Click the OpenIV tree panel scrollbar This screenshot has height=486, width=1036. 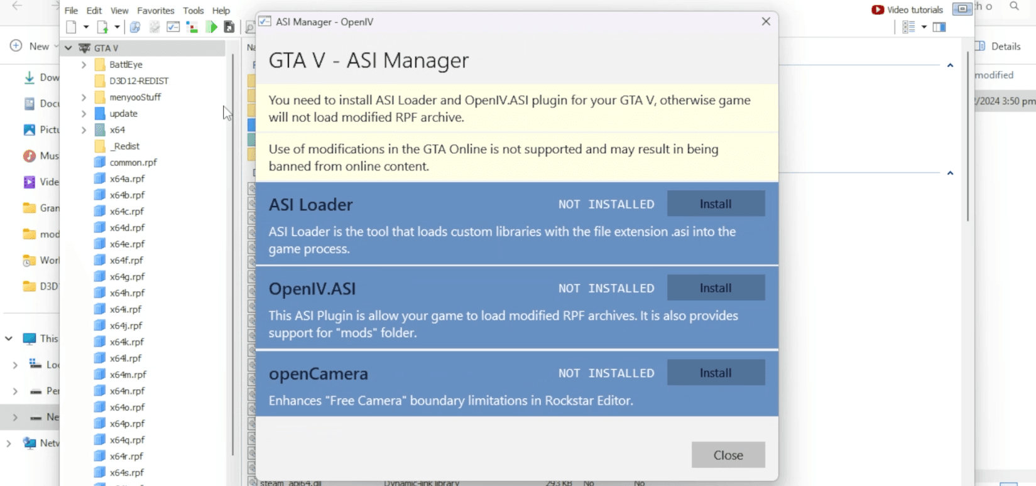click(x=233, y=254)
